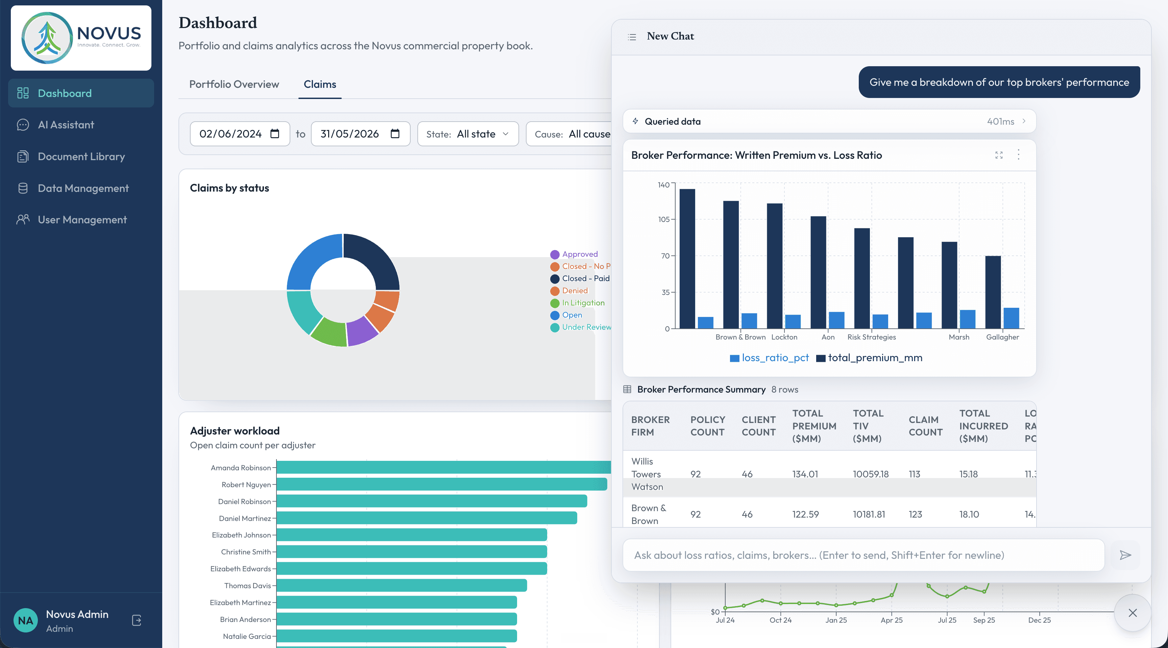
Task: Expand Broker Performance chart to fullscreen
Action: [998, 155]
